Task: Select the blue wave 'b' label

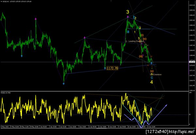Action: 134,17
